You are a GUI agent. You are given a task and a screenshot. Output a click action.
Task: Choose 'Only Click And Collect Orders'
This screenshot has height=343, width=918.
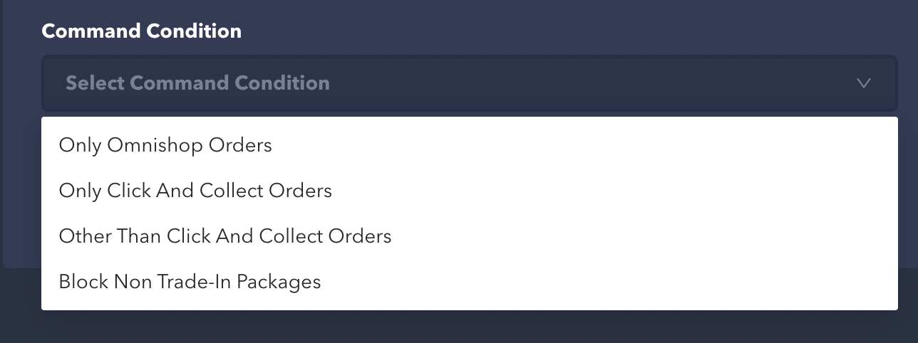(195, 191)
